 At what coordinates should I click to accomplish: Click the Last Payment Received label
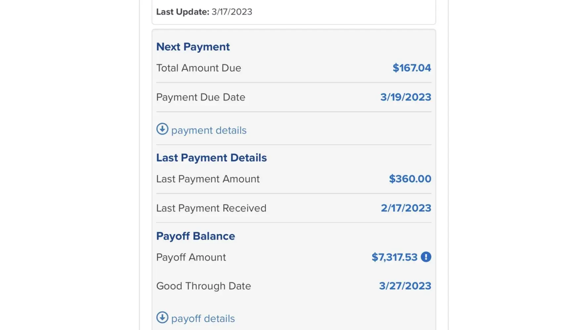[211, 208]
